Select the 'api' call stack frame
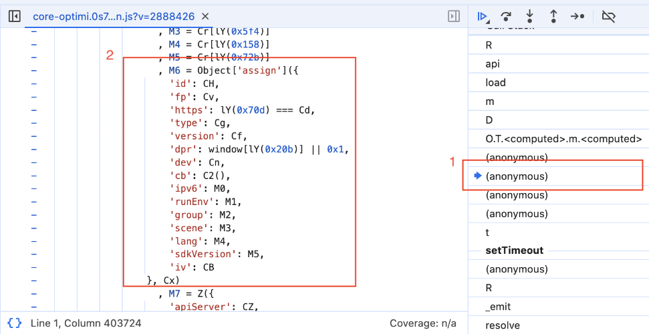The image size is (649, 334). tap(493, 64)
